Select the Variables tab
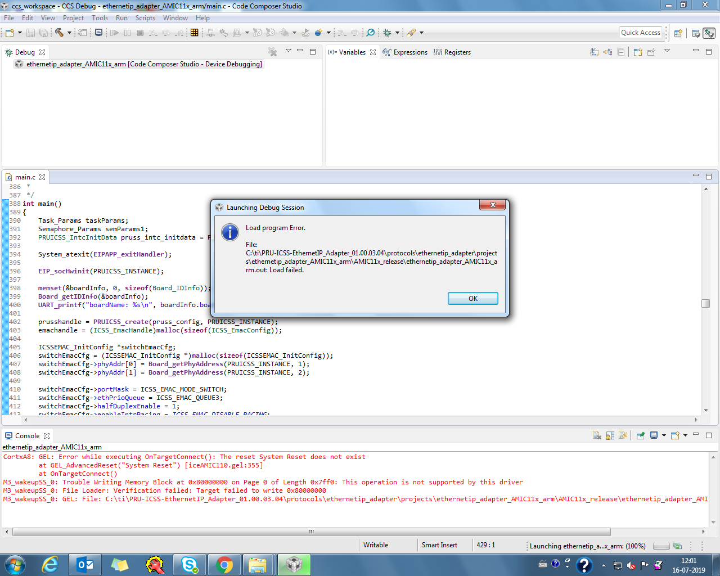The width and height of the screenshot is (720, 576). pyautogui.click(x=352, y=52)
